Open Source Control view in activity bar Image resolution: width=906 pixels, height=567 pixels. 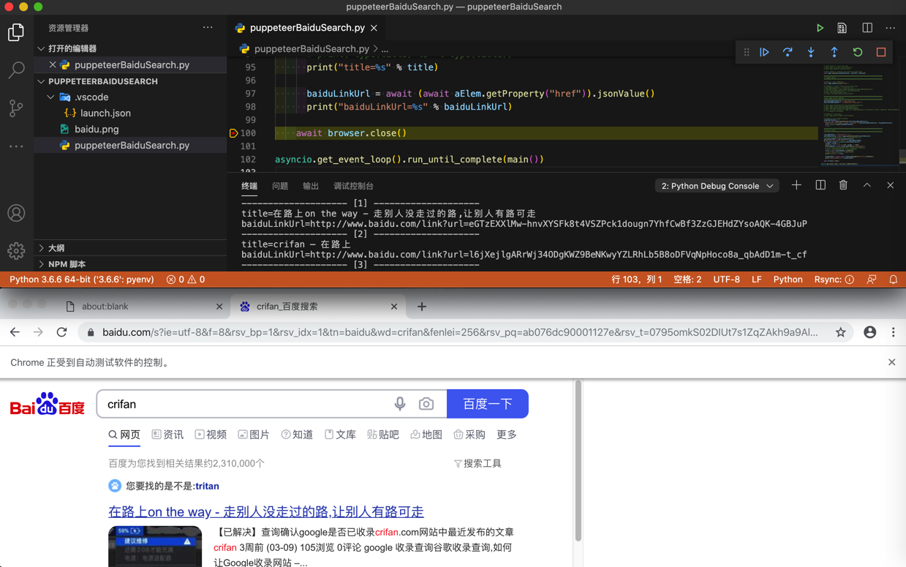[16, 108]
